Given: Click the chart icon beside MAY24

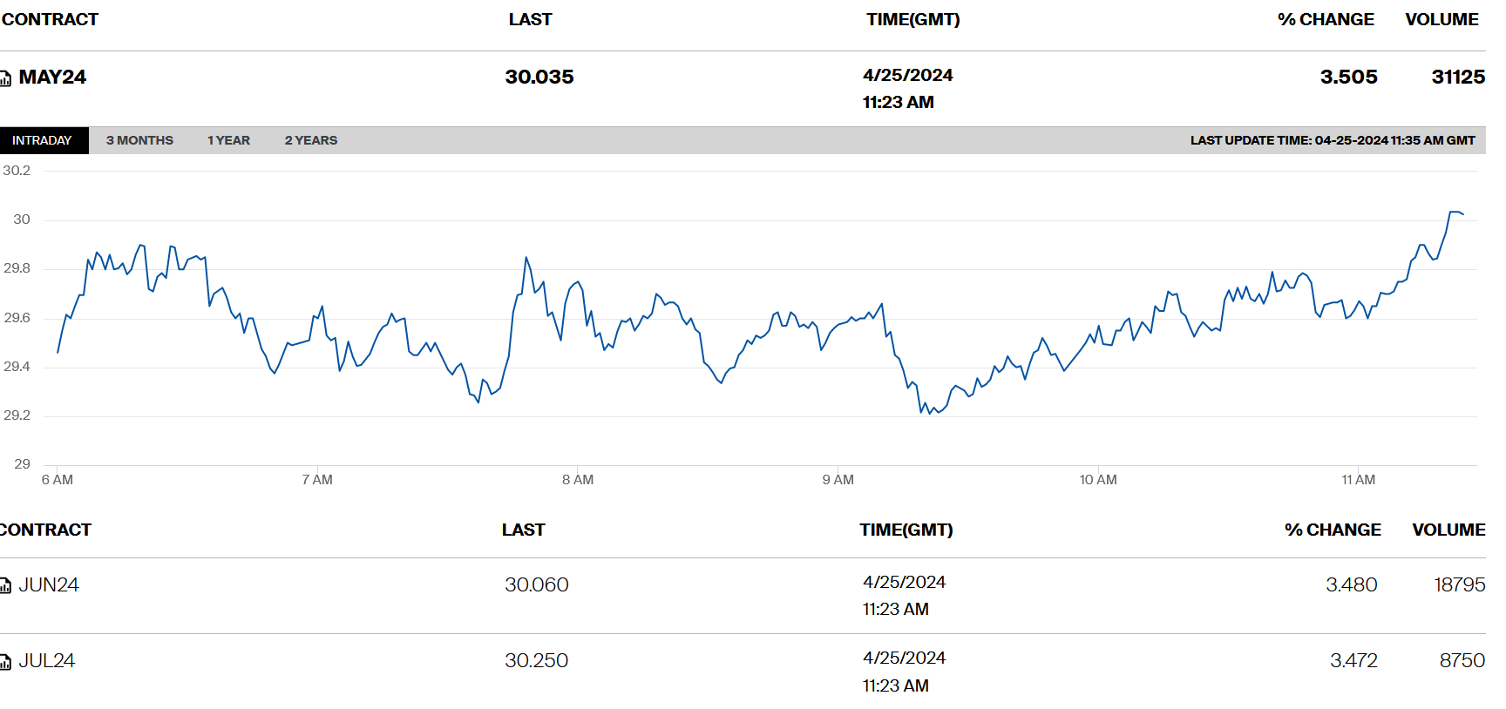Looking at the screenshot, I should pos(5,78).
